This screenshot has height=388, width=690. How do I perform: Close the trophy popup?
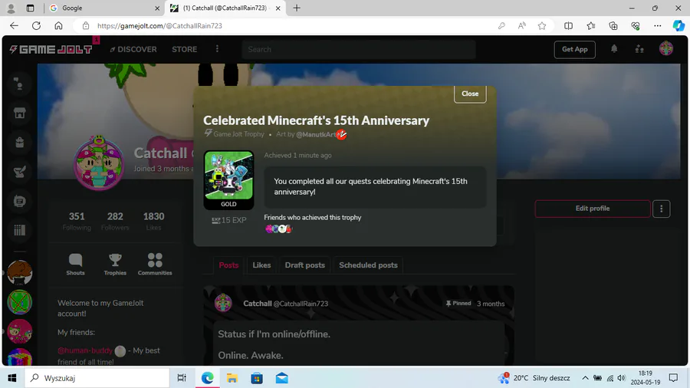click(470, 94)
